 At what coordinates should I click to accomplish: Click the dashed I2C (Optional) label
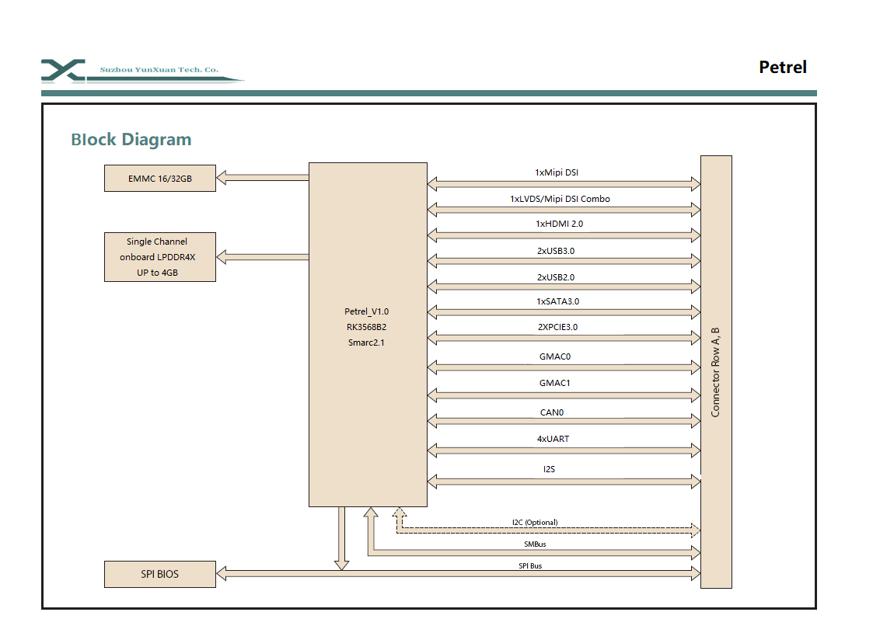(534, 522)
